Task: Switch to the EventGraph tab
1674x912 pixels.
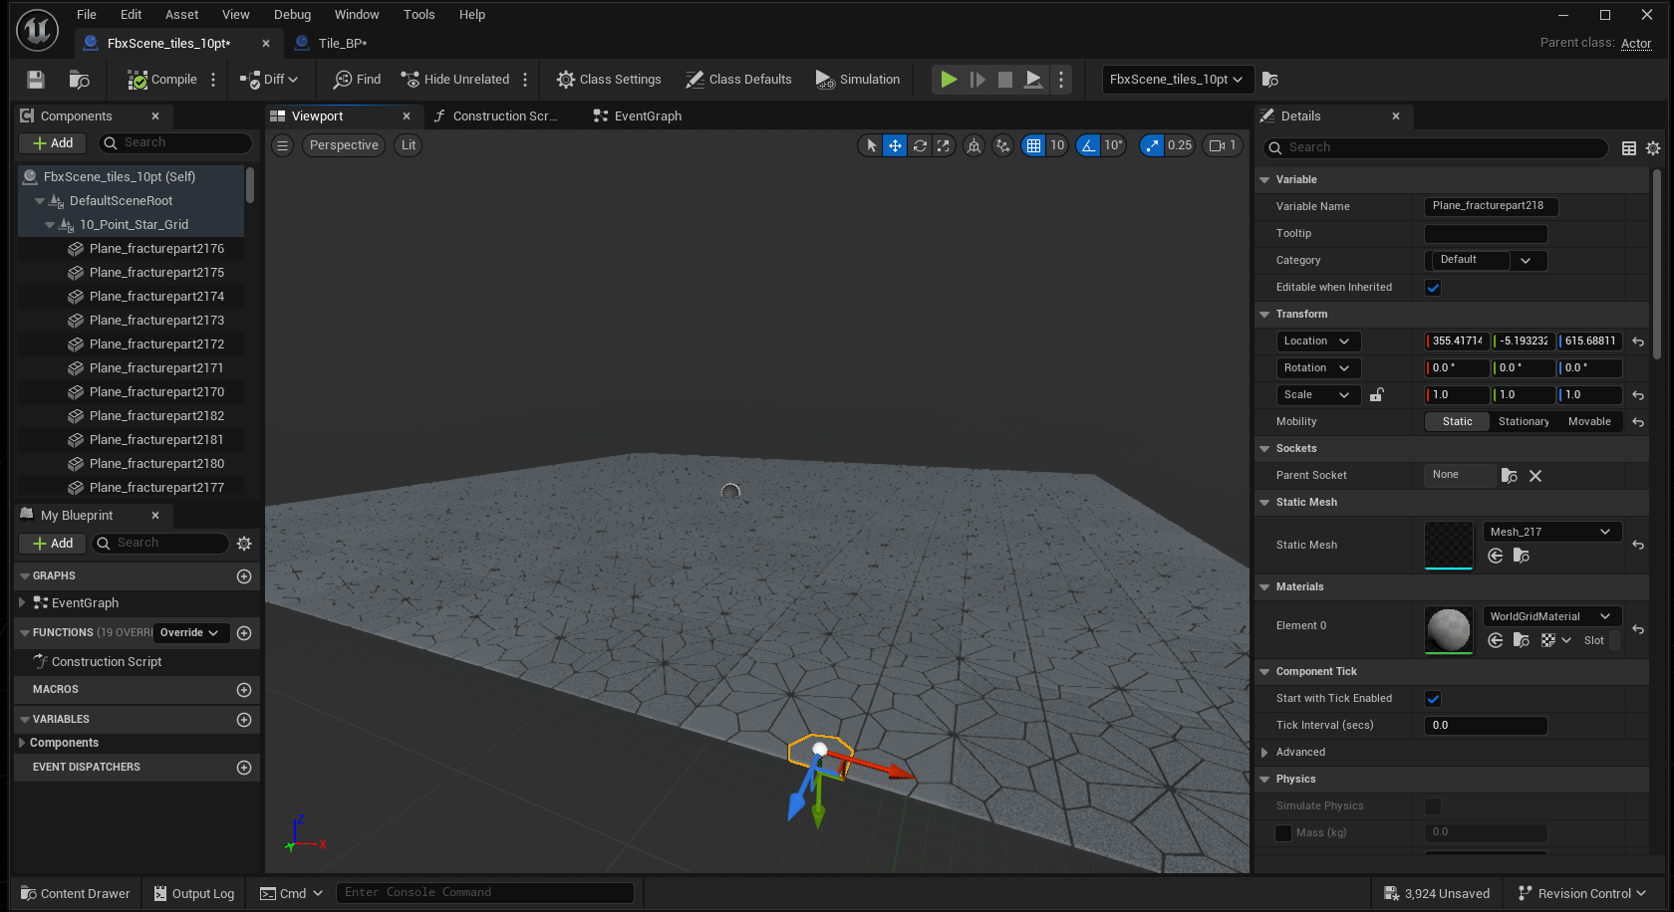Action: [647, 116]
